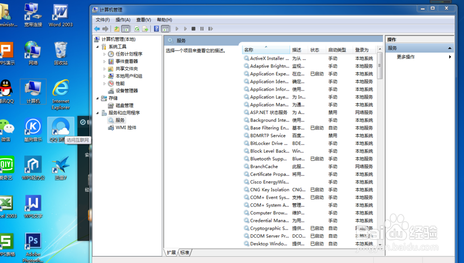Click the services list scroll-down arrow

[380, 244]
